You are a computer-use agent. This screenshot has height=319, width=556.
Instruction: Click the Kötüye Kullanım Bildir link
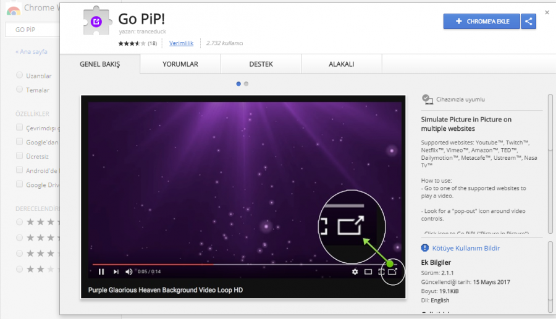click(466, 248)
